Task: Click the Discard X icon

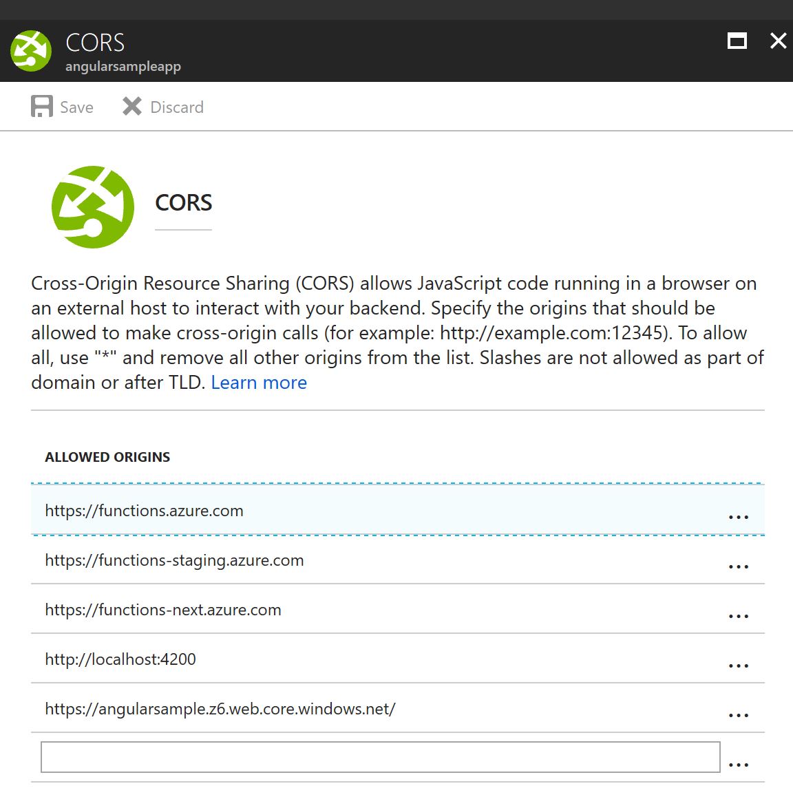Action: [132, 107]
